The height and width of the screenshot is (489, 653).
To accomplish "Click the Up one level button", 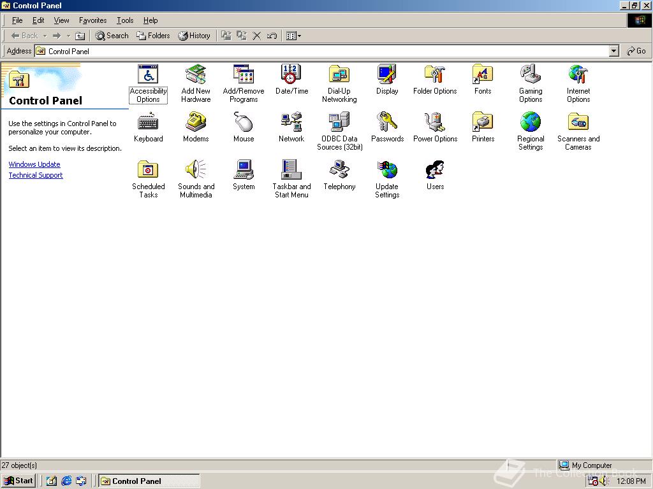I will (80, 36).
